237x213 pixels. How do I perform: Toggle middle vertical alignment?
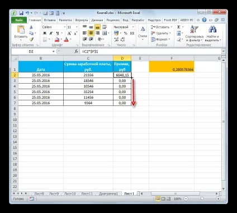point(91,27)
